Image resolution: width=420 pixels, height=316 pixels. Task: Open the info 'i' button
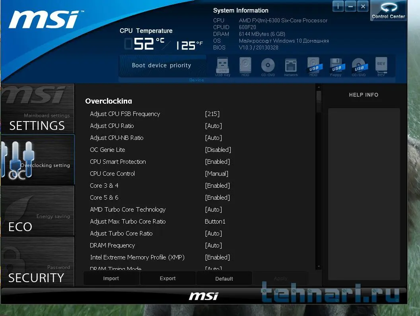[338, 6]
